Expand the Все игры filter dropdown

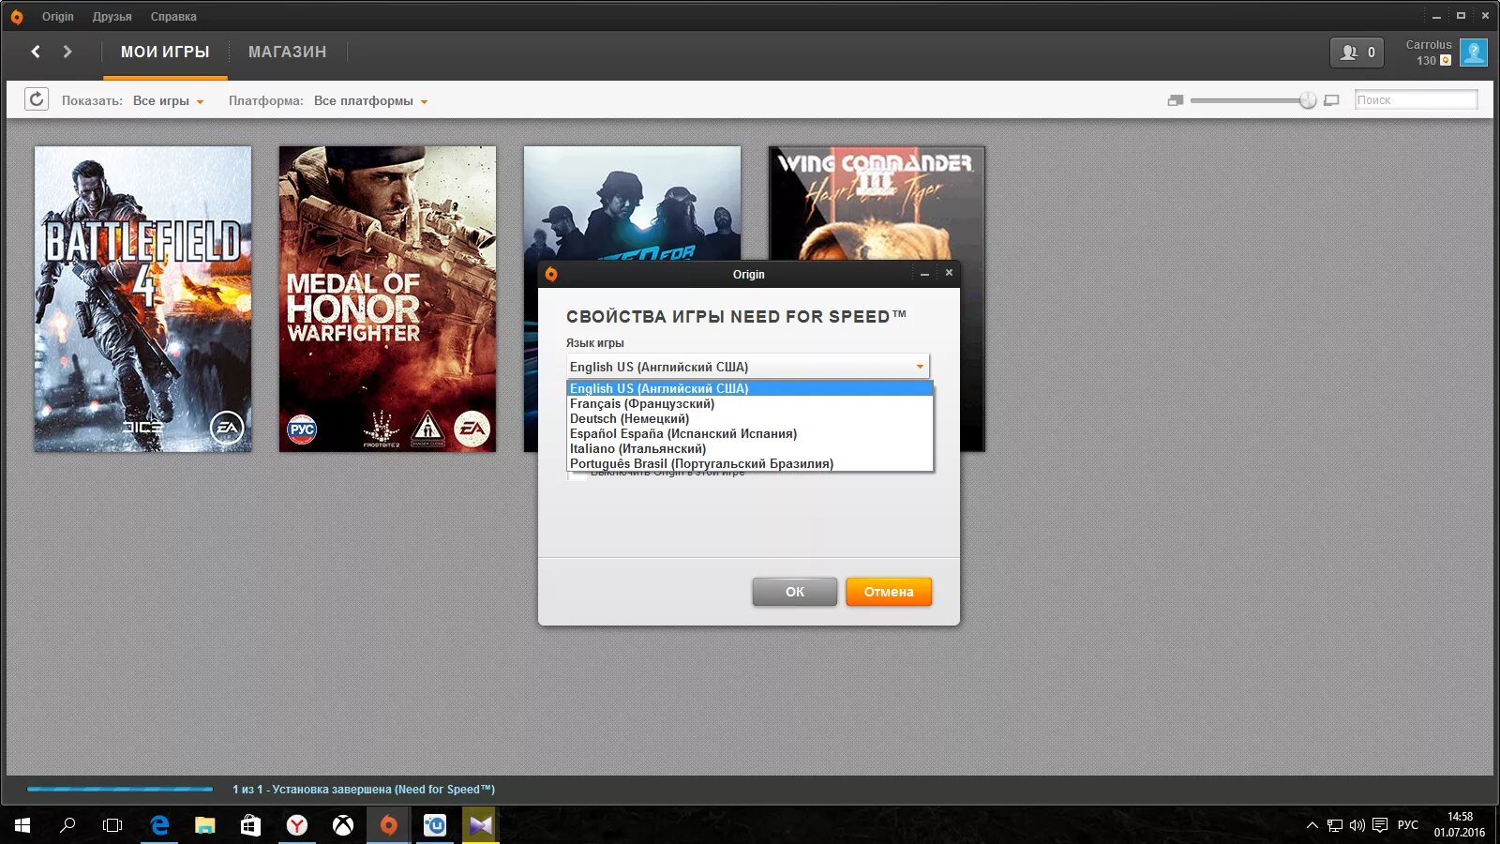pos(169,101)
